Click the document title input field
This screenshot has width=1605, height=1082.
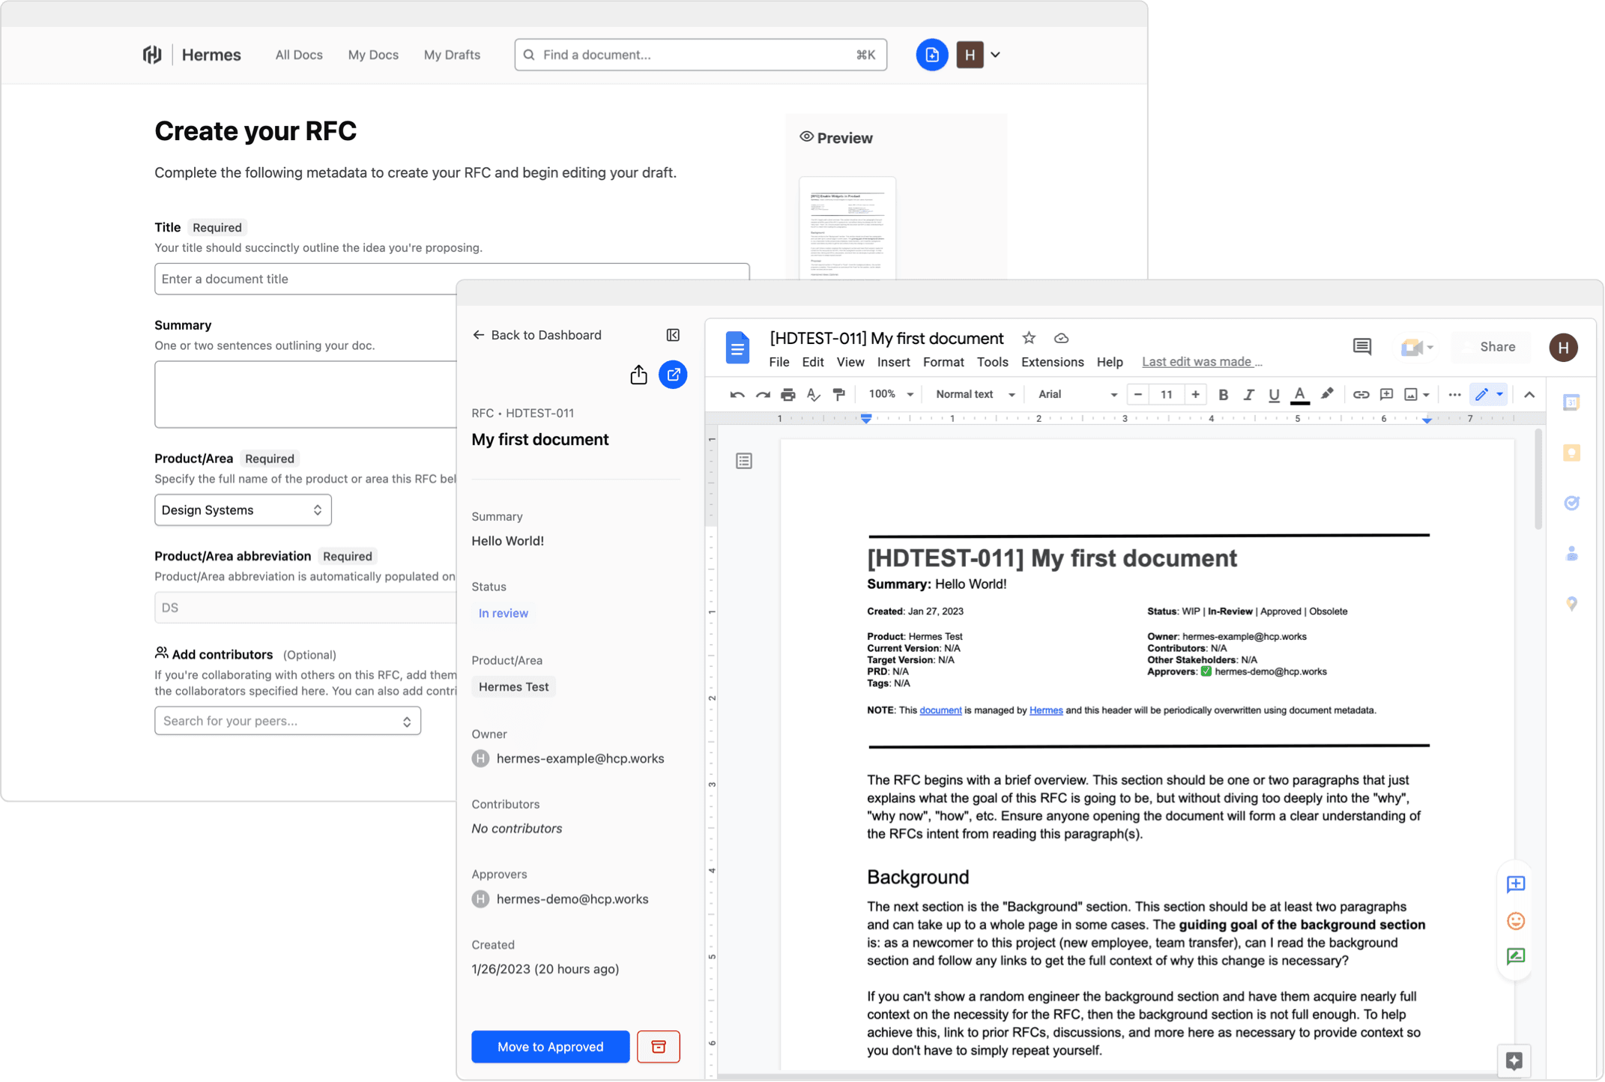(x=452, y=278)
